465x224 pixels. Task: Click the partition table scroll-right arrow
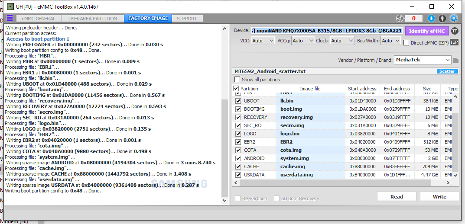(x=449, y=182)
